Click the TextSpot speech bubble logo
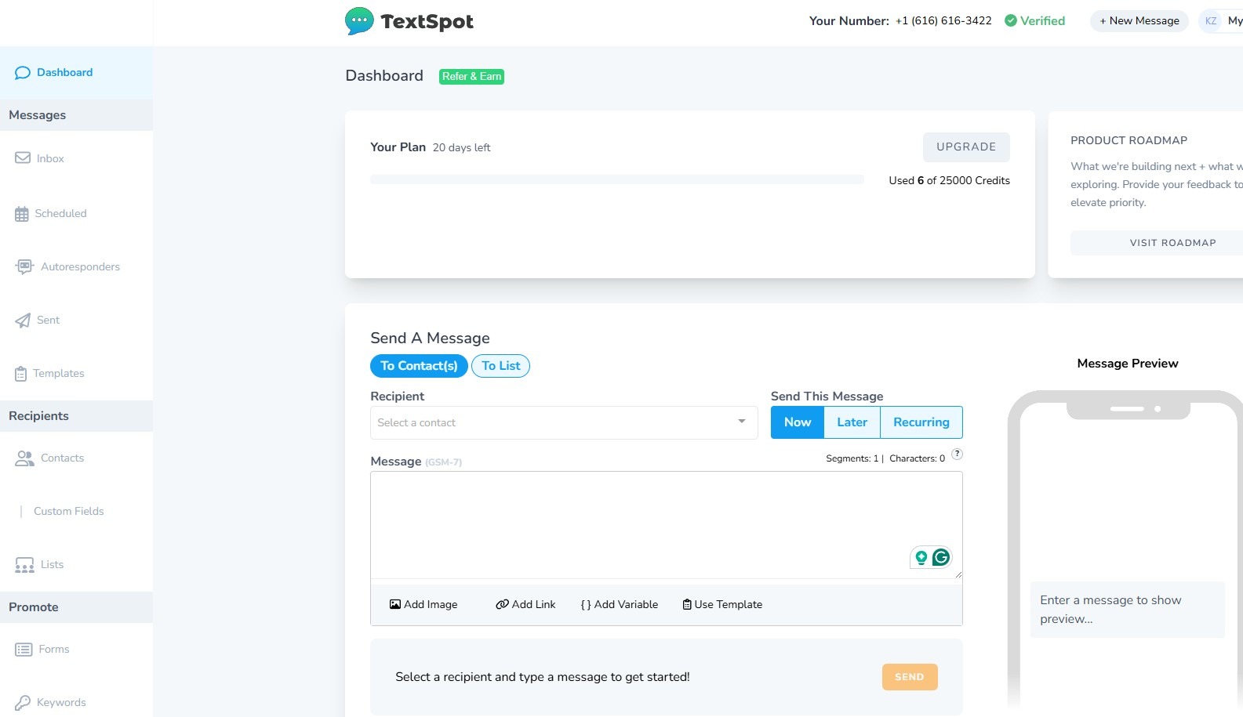Image resolution: width=1243 pixels, height=717 pixels. point(359,21)
